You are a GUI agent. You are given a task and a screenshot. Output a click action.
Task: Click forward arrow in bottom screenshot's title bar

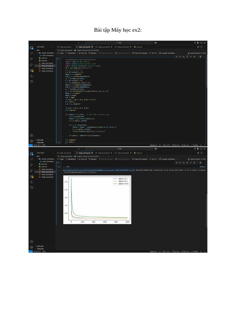point(82,149)
